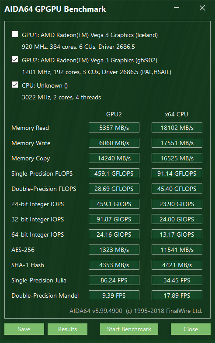Click the Memory Write row label
The image size is (215, 343).
(31, 143)
